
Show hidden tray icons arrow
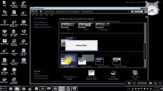pos(129,88)
